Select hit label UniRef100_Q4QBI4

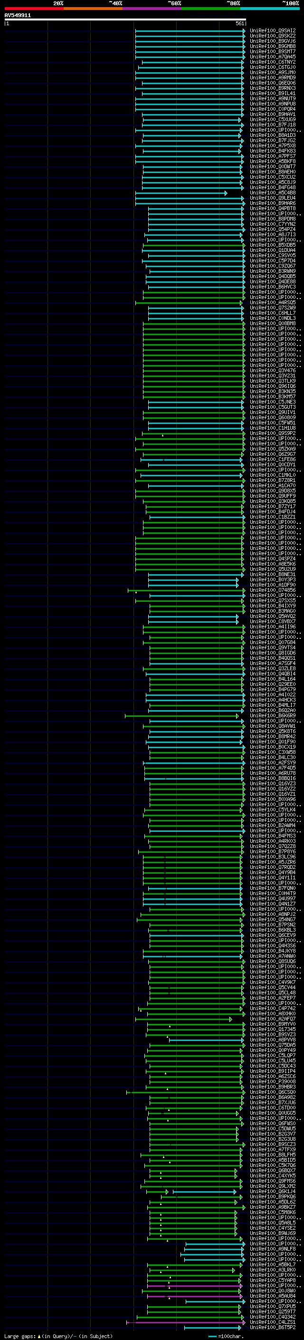273,674
